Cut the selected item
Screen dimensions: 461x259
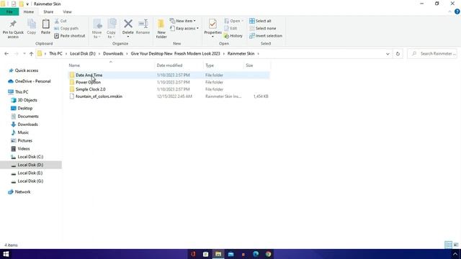tap(61, 21)
